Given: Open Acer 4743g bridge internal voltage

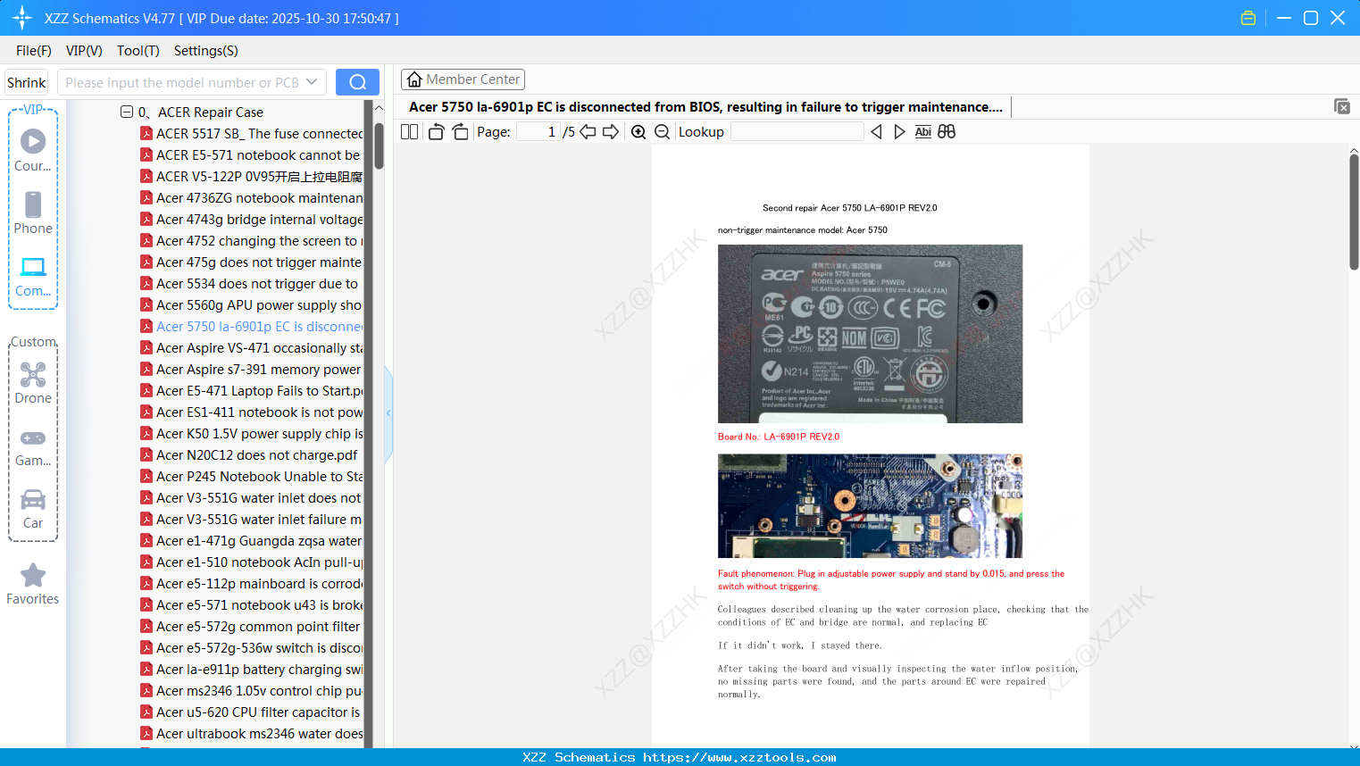Looking at the screenshot, I should (252, 219).
